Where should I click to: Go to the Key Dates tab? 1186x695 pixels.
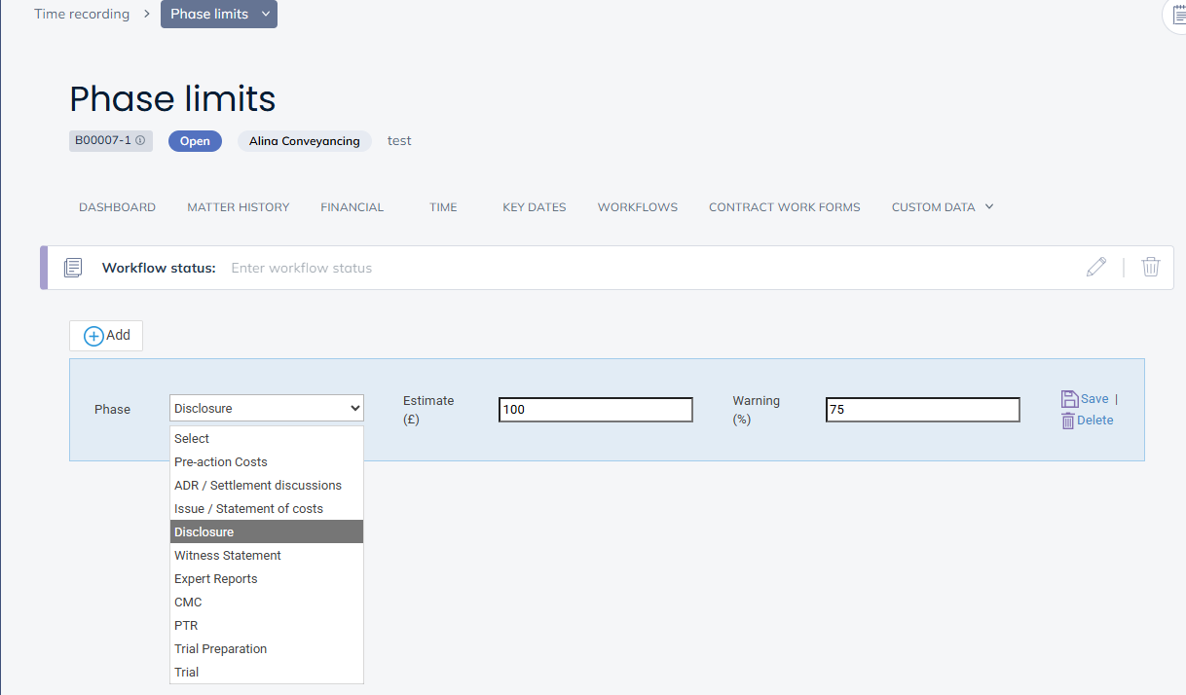(x=534, y=207)
